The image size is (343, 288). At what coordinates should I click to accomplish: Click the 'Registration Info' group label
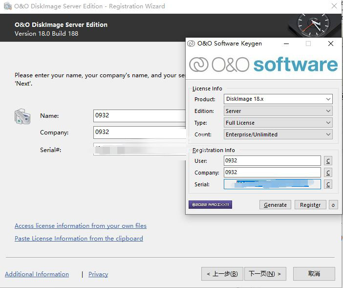[x=214, y=150]
